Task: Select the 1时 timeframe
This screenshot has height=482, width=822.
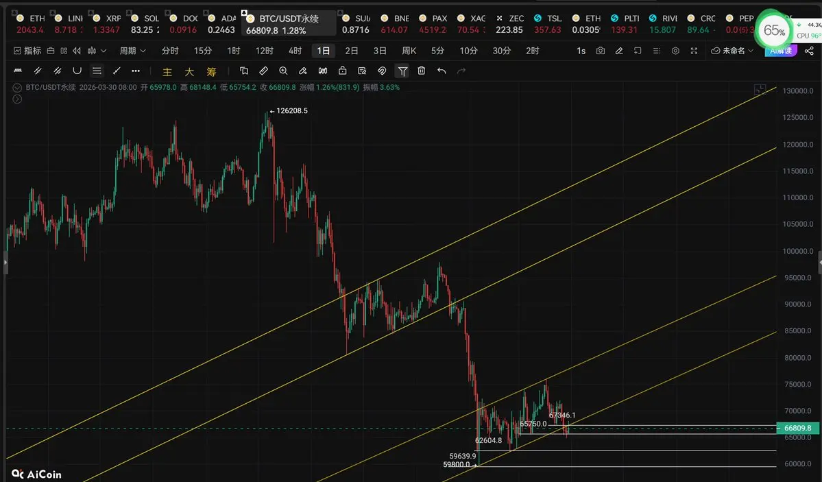Action: [234, 51]
